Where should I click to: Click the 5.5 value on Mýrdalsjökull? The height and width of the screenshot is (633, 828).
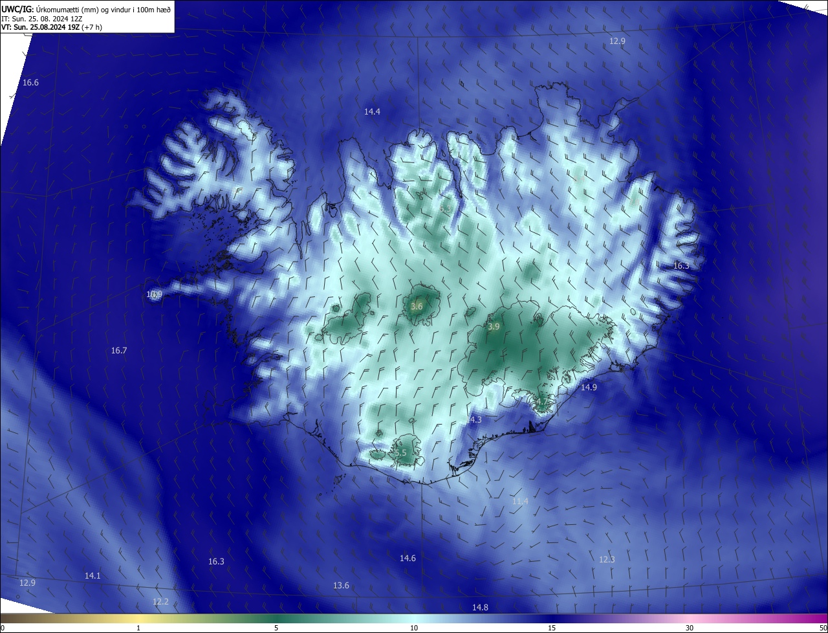click(400, 453)
